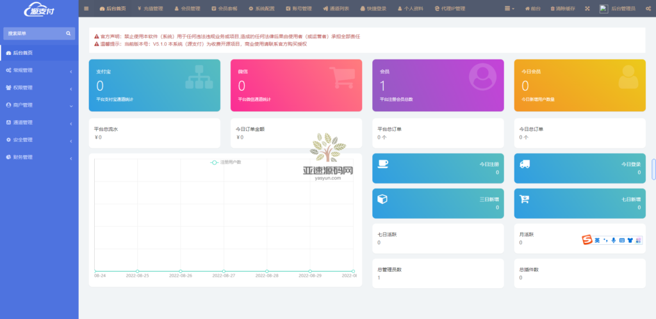656x319 pixels.
Task: Toggle the 注册用户数 chart legend
Action: pyautogui.click(x=226, y=162)
